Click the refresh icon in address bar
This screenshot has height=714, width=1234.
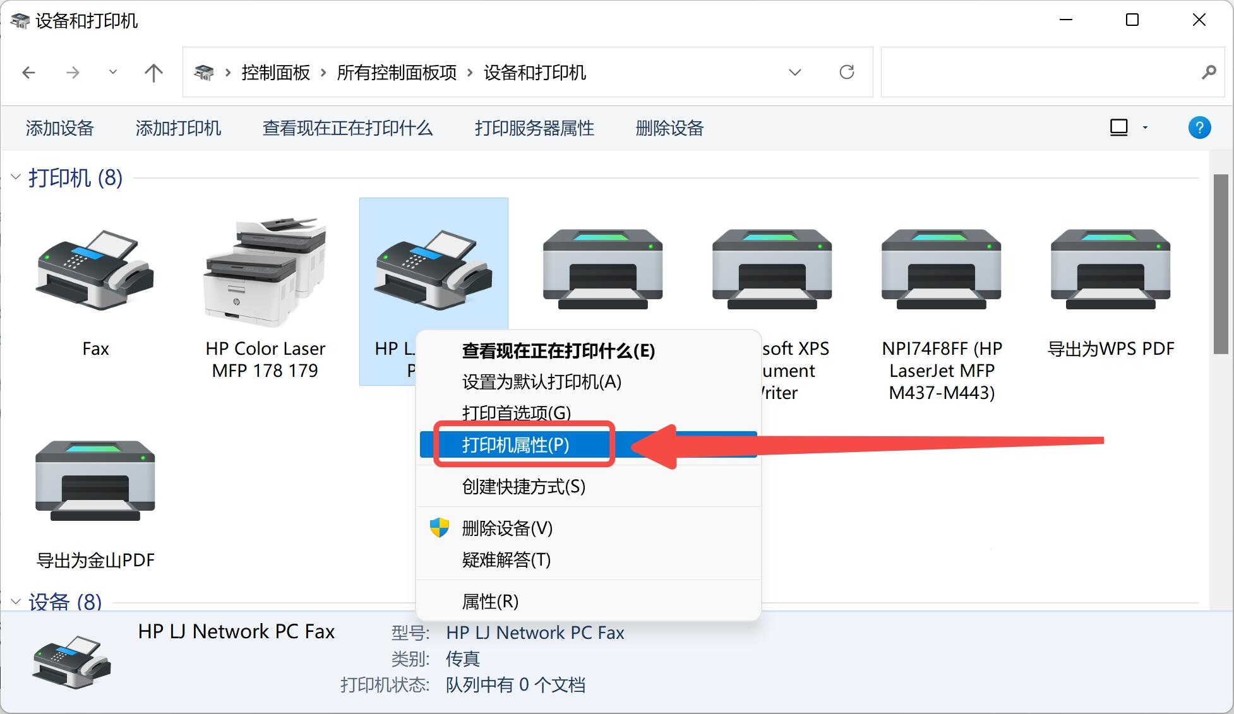(x=847, y=72)
